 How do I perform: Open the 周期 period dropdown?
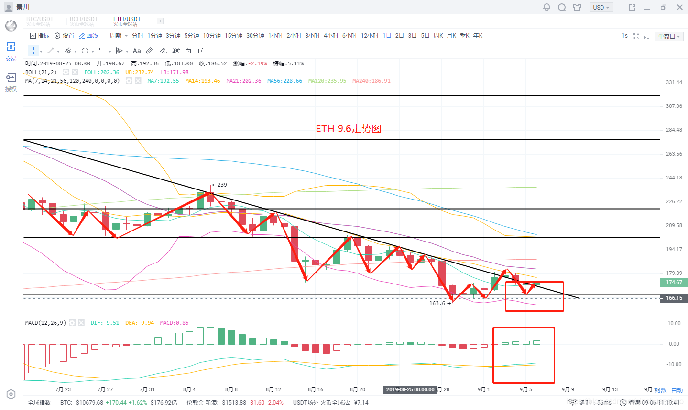coord(119,36)
